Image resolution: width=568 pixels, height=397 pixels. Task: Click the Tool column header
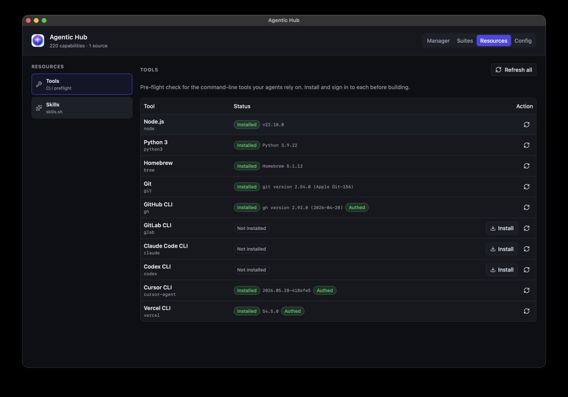pyautogui.click(x=149, y=106)
